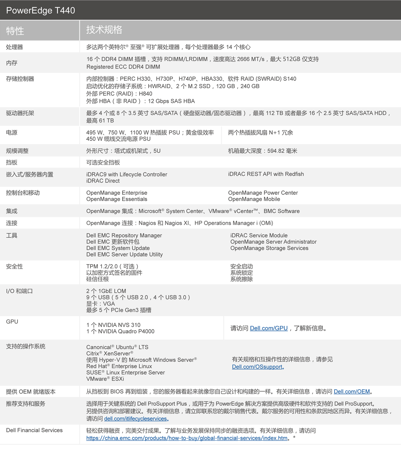
Task: Click the PowerEdge T440 title header
Action: [41, 10]
